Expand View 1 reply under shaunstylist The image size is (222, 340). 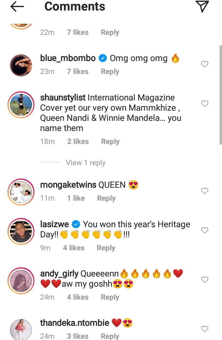[x=86, y=163]
